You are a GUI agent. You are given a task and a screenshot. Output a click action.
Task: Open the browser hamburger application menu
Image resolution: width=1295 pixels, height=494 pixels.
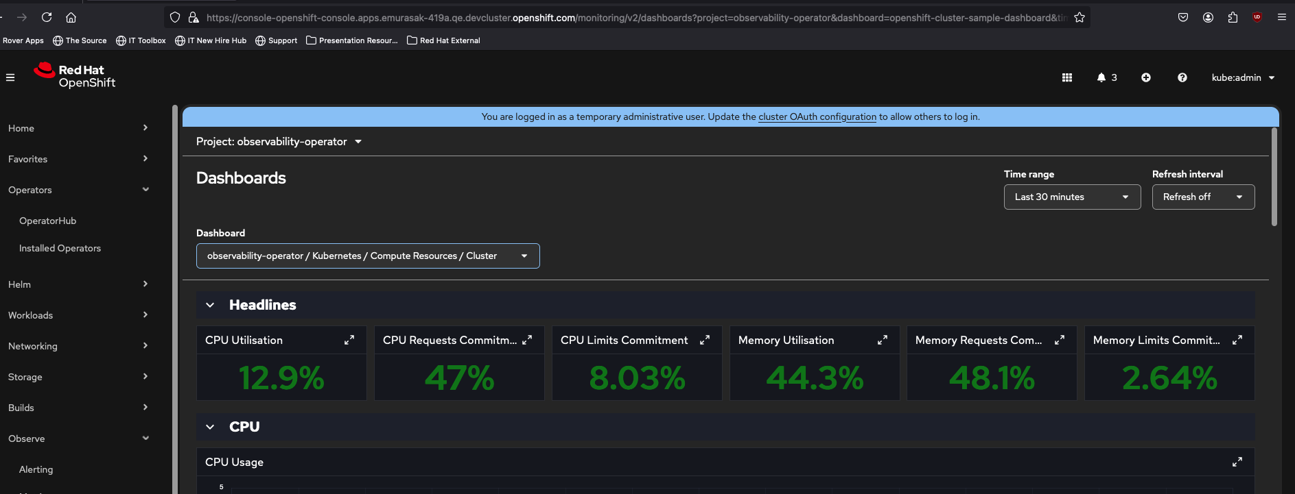click(1282, 17)
